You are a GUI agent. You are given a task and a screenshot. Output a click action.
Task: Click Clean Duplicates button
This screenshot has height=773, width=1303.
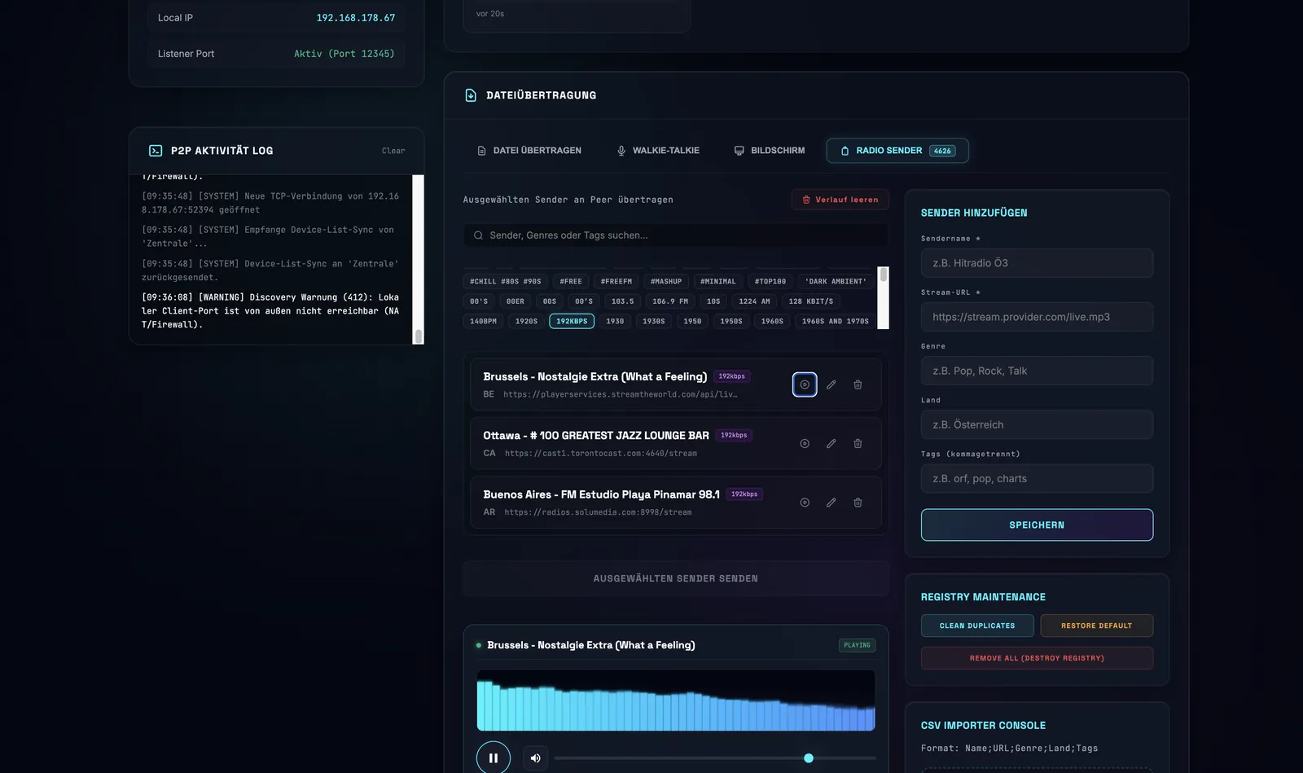coord(977,626)
